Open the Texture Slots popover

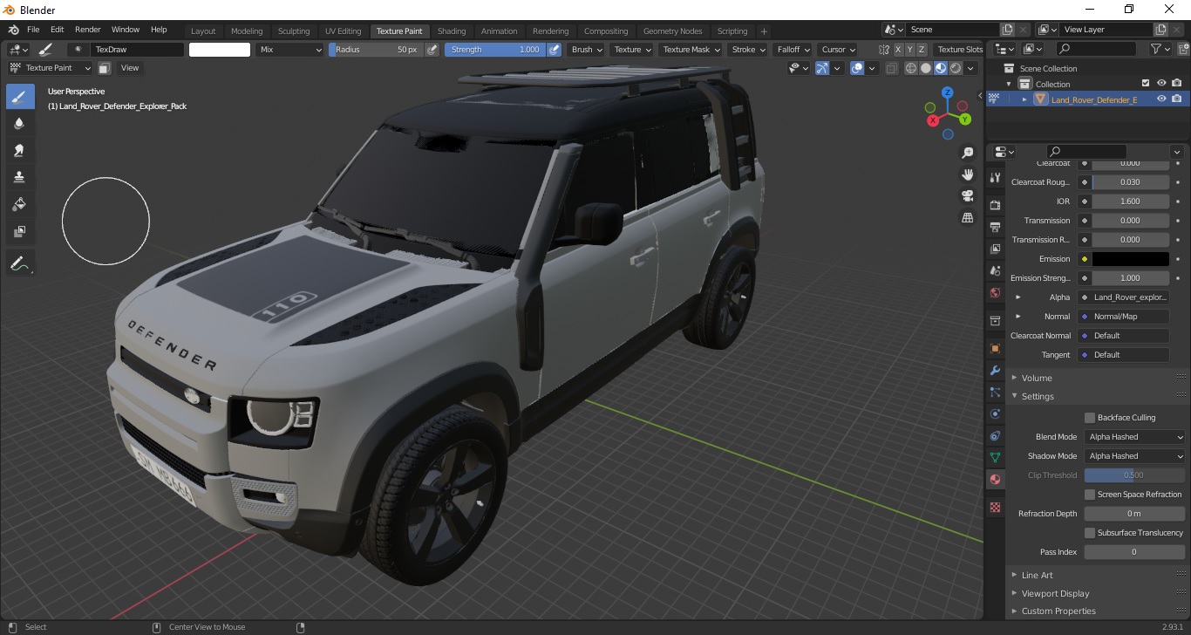click(x=960, y=50)
